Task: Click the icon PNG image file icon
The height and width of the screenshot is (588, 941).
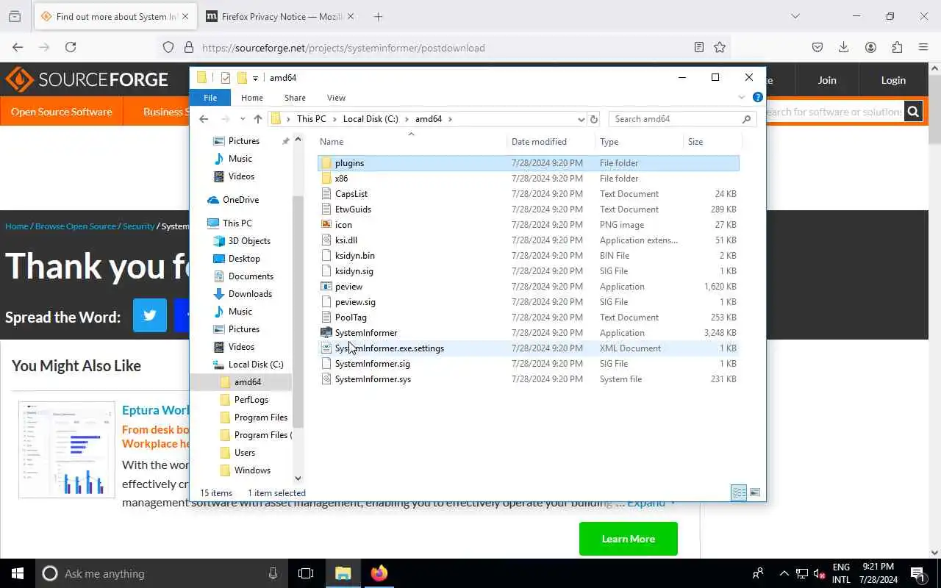Action: 326,225
